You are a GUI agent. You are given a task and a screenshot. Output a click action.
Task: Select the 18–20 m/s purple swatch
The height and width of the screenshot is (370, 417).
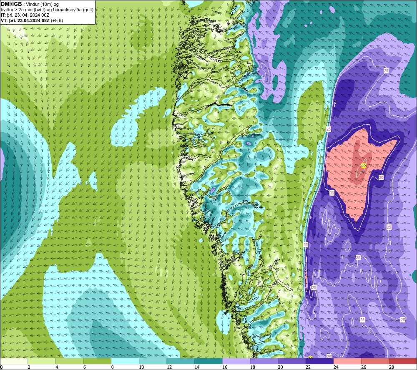pyautogui.click(x=264, y=361)
